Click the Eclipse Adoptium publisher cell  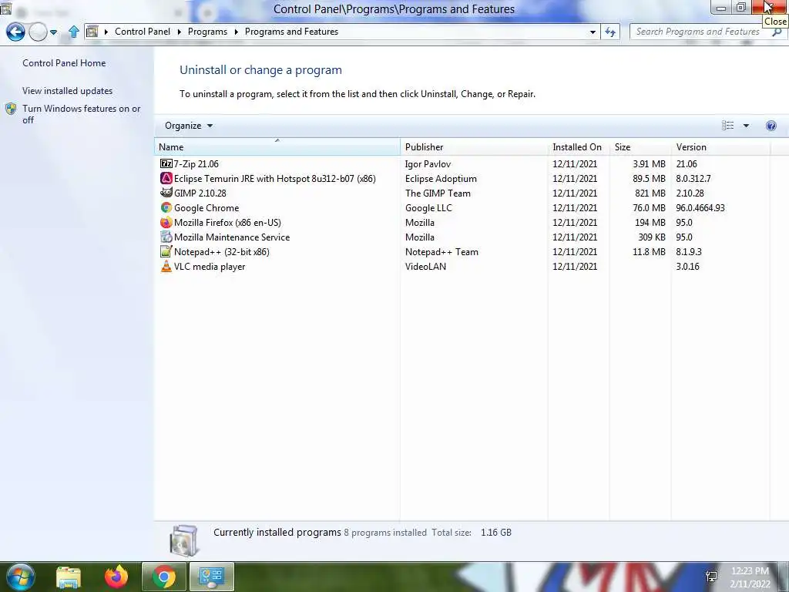441,178
